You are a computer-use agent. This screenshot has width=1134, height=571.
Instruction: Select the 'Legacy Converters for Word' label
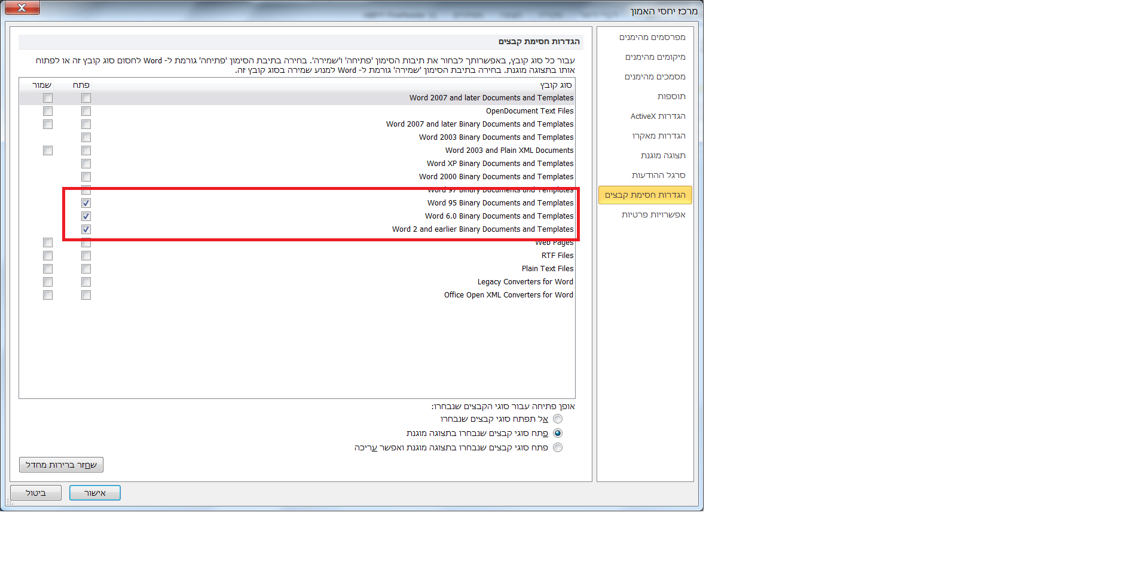pyautogui.click(x=525, y=282)
